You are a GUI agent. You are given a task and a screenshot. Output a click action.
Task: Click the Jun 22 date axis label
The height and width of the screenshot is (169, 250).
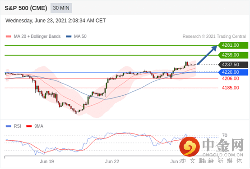tap(112, 161)
